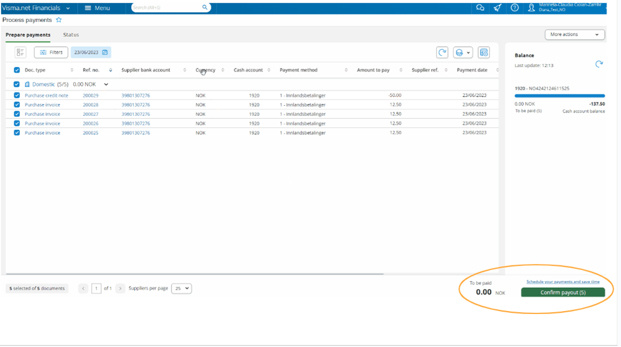Click into the search field
Image resolution: width=621 pixels, height=347 pixels.
(167, 7)
